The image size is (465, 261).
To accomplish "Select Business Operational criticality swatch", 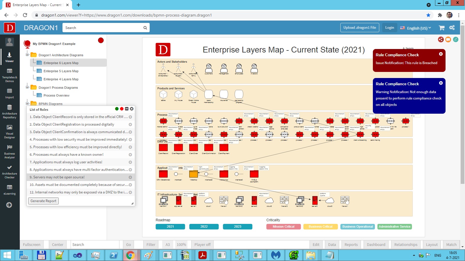I will coord(357,226).
